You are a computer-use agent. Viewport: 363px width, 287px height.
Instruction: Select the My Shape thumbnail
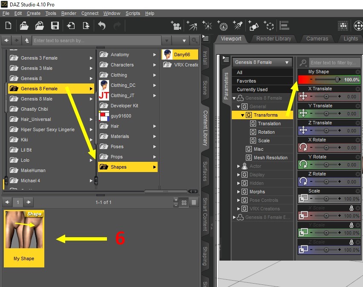click(x=24, y=238)
